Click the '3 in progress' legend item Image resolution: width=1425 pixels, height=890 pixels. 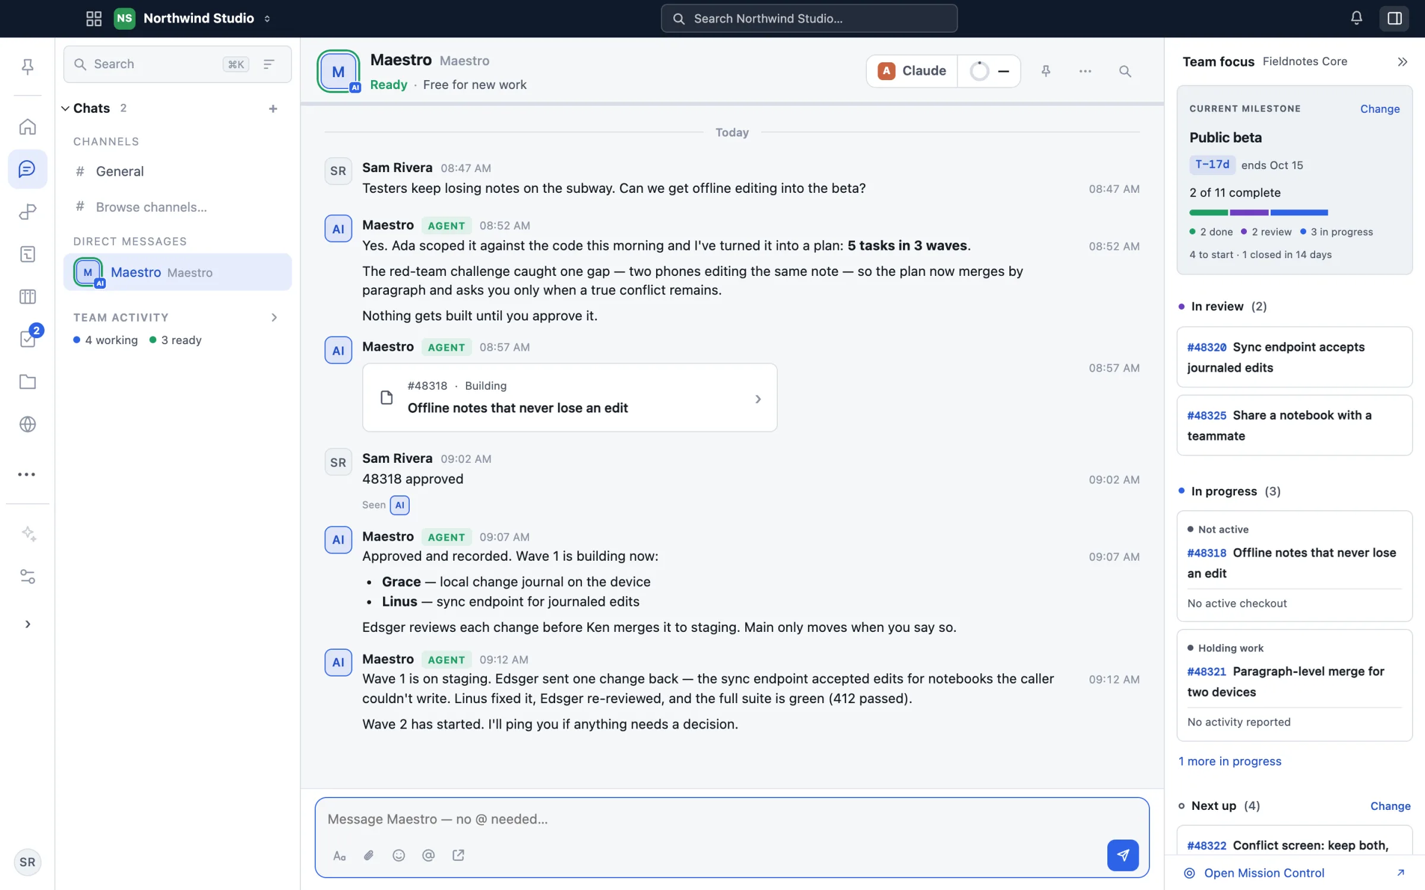pyautogui.click(x=1336, y=232)
